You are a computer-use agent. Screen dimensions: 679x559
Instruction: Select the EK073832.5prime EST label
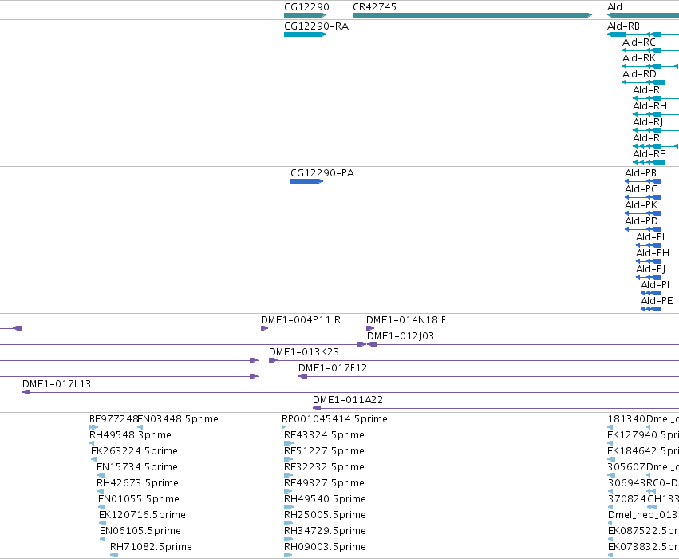643,547
